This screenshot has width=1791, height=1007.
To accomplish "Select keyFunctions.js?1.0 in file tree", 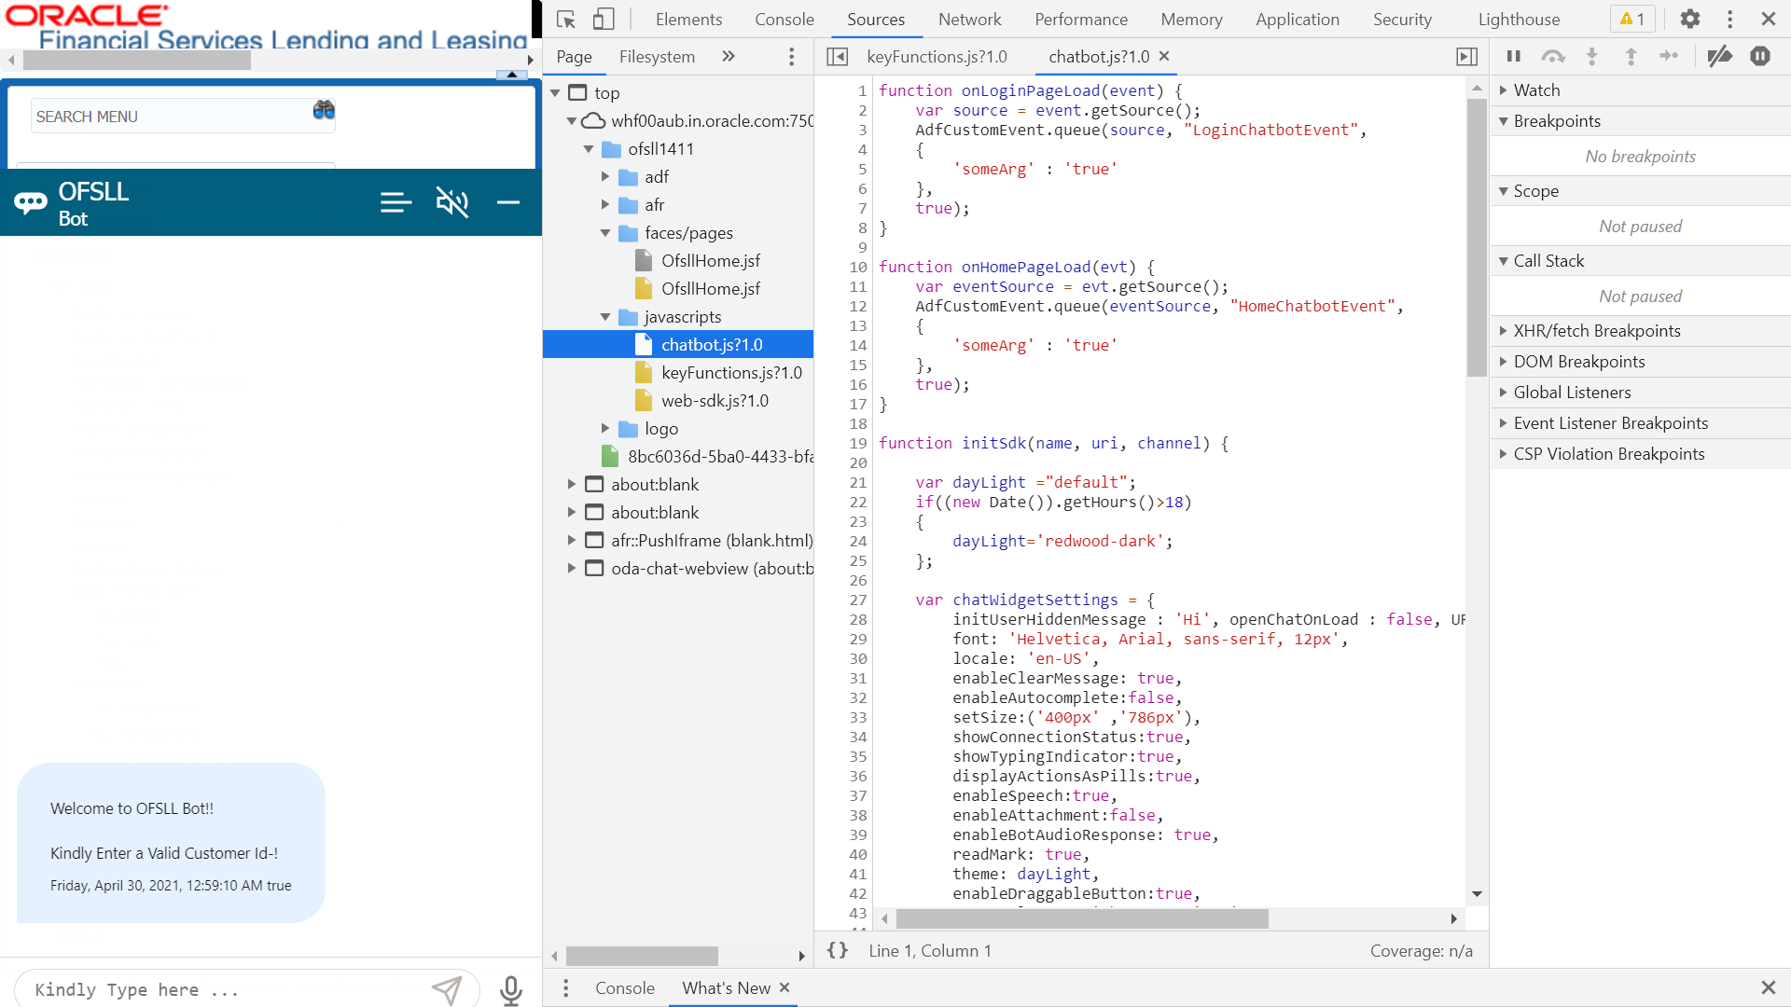I will point(731,373).
